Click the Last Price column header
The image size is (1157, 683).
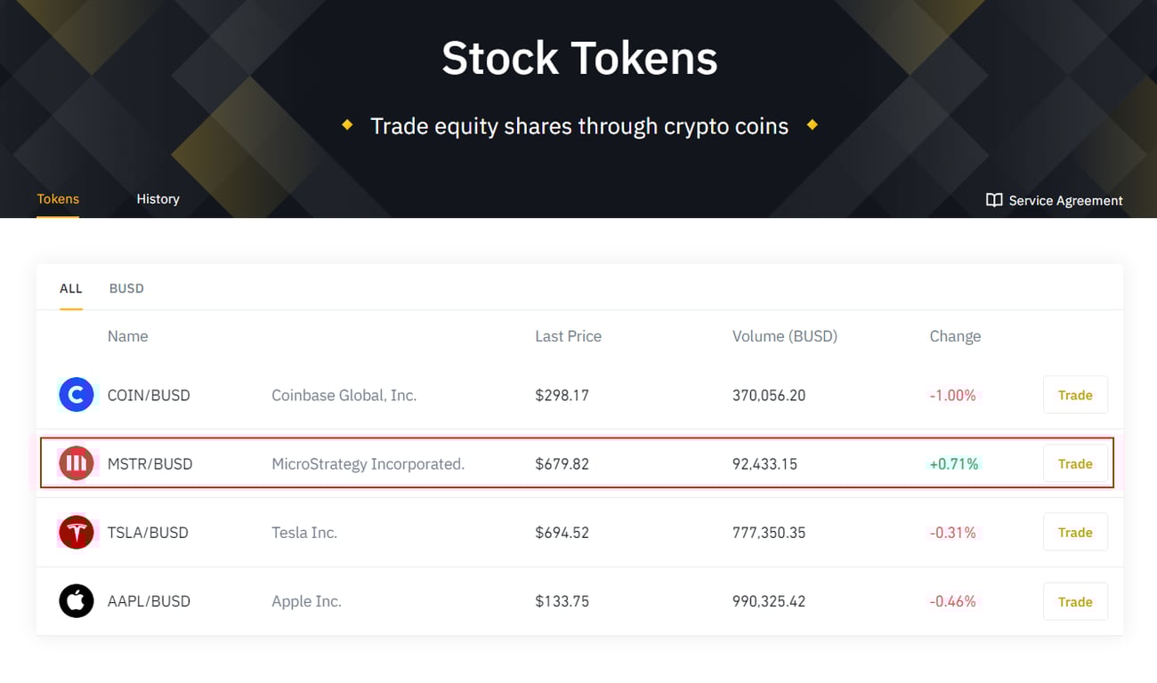coord(568,336)
